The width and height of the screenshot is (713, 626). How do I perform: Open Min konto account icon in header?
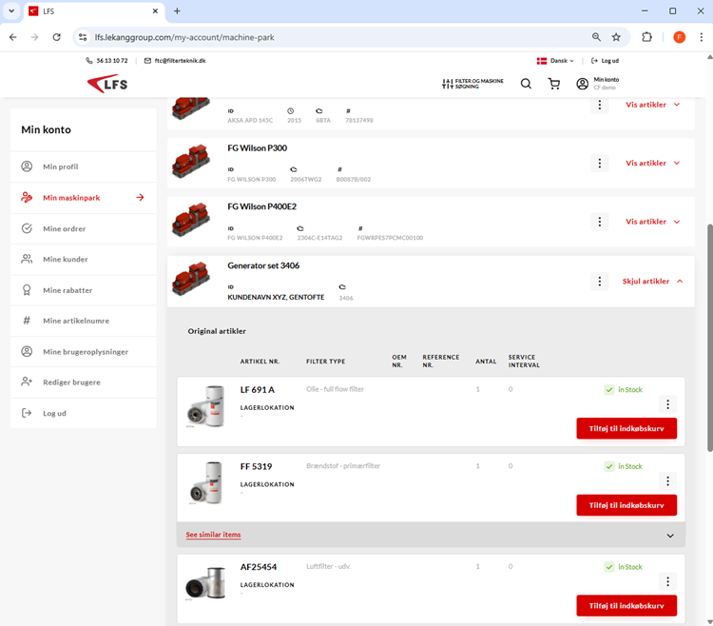pyautogui.click(x=582, y=84)
